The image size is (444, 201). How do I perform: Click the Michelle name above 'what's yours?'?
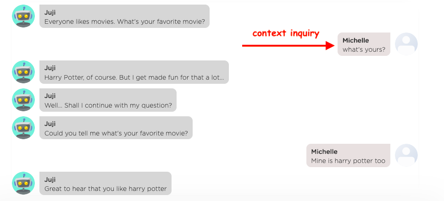click(355, 40)
